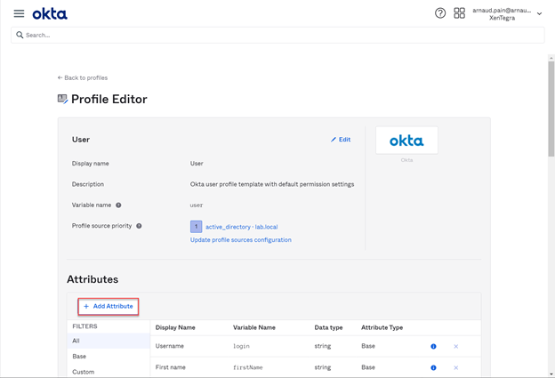Click the search input field
The width and height of the screenshot is (555, 378).
pos(277,35)
